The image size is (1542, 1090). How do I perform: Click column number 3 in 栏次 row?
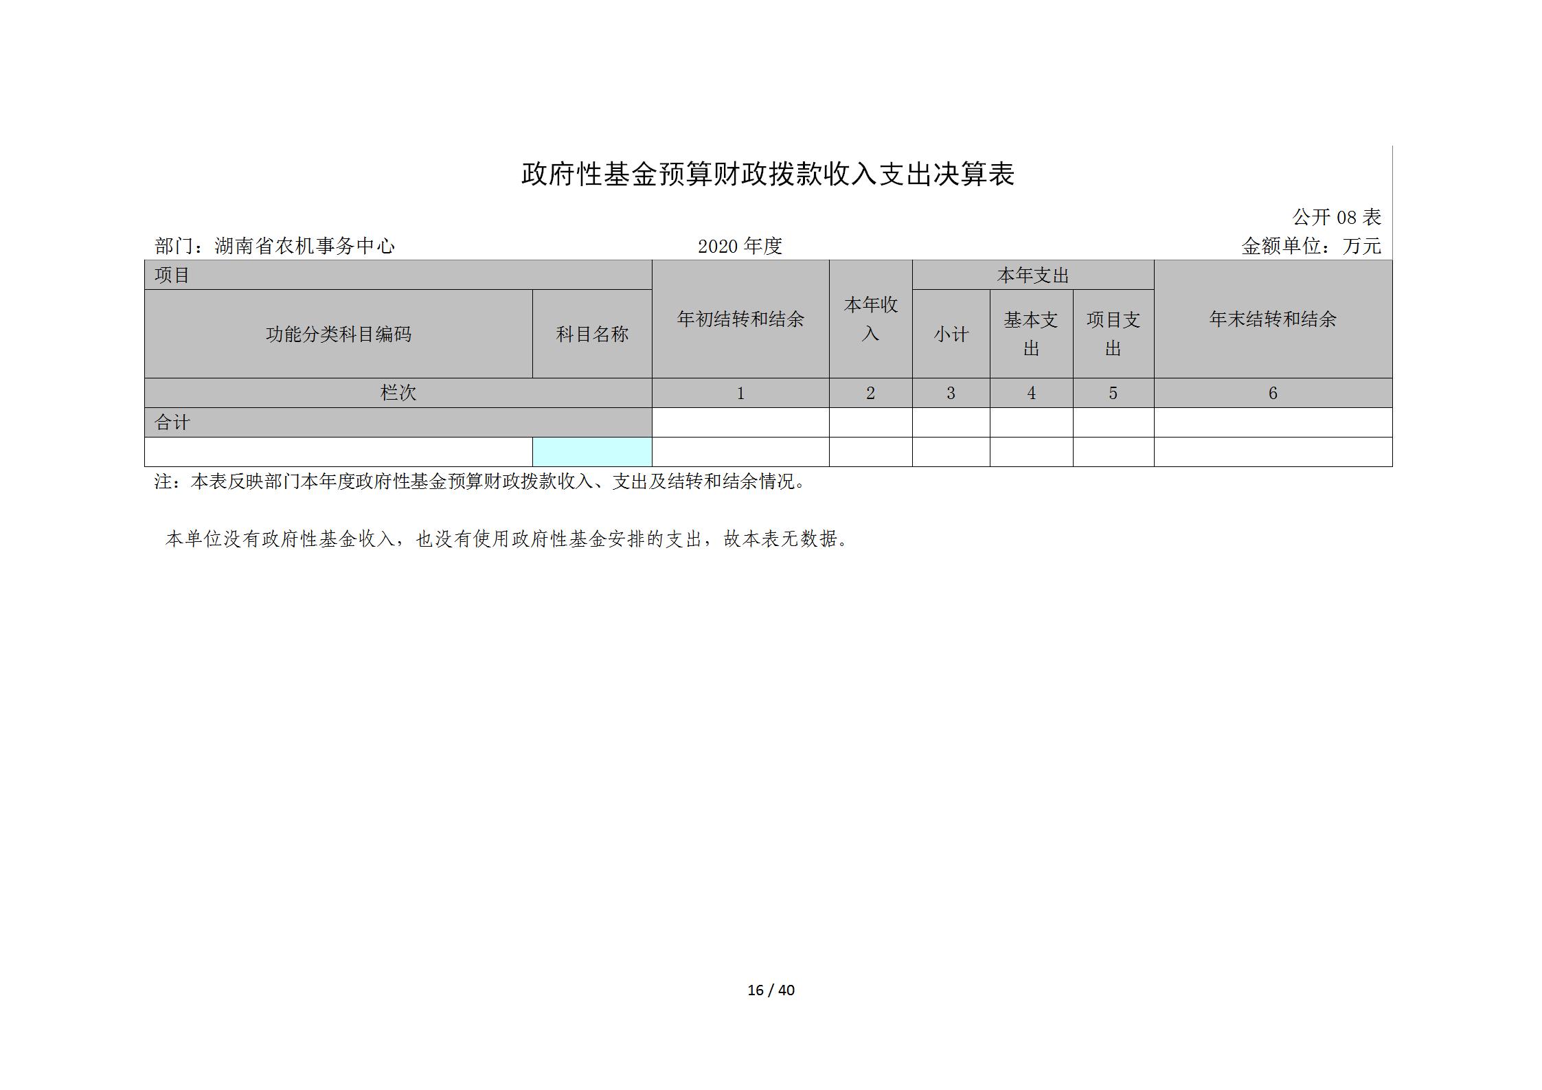pos(951,393)
